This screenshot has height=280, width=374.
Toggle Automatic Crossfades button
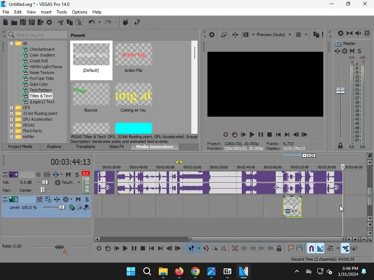click(320, 249)
